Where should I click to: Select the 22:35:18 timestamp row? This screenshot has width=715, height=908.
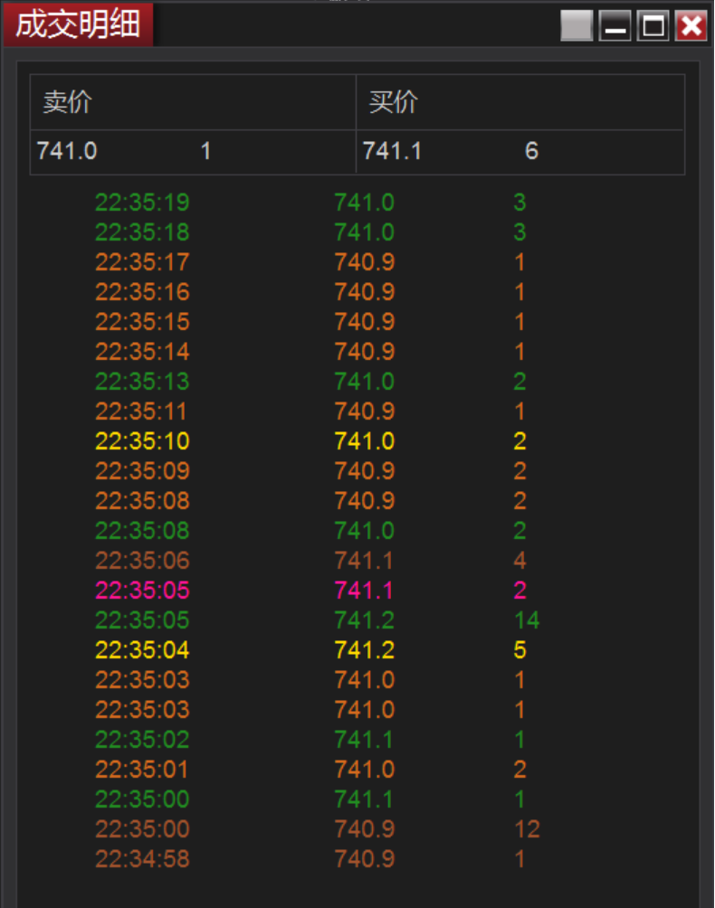tap(142, 232)
